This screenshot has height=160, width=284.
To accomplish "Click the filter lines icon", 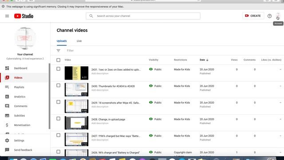I will pyautogui.click(x=58, y=51).
